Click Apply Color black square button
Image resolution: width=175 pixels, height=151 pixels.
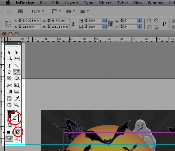pos(8,132)
